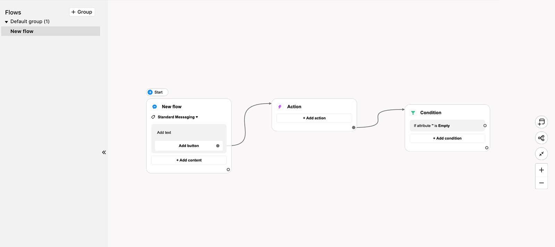Select the 'If attribute is Empty' condition row

[446, 126]
